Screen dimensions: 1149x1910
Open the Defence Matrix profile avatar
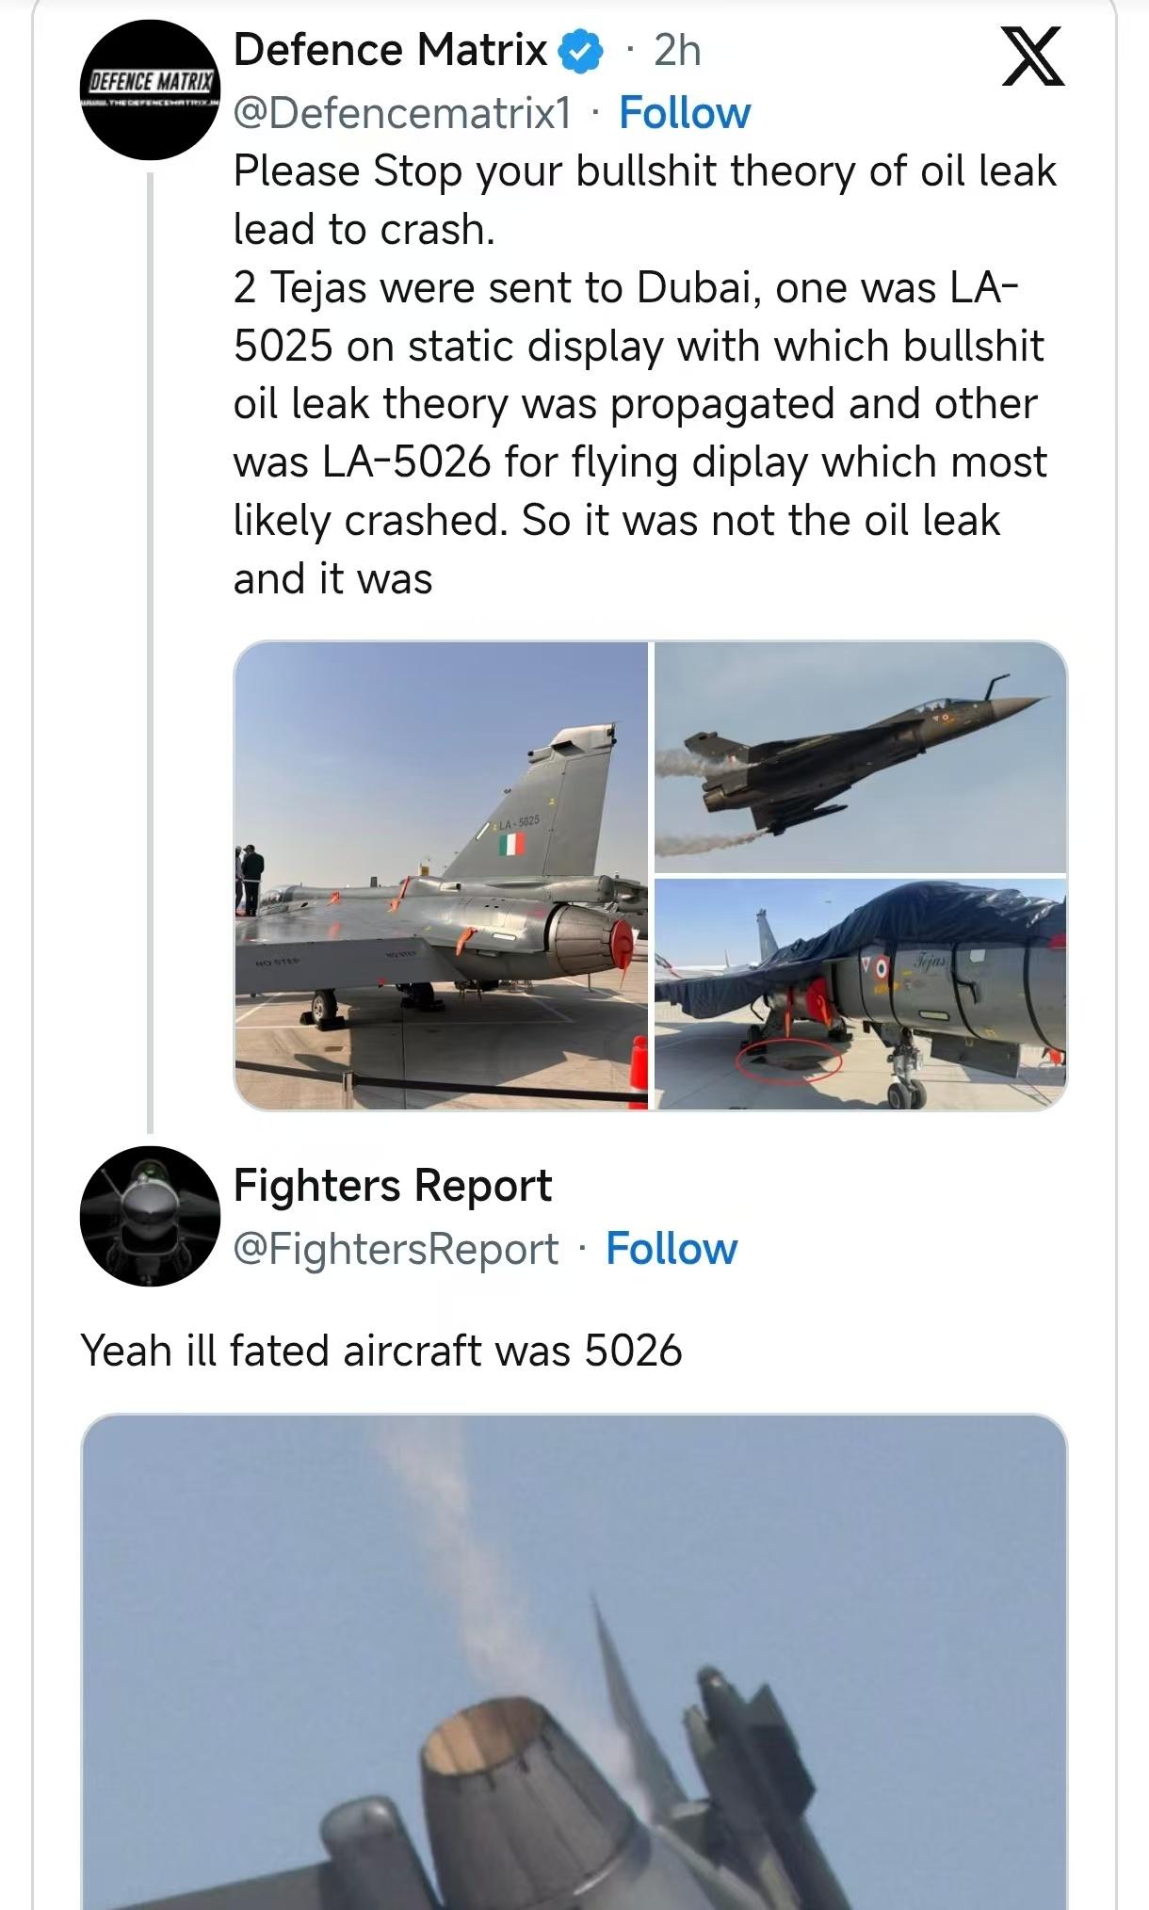(150, 89)
